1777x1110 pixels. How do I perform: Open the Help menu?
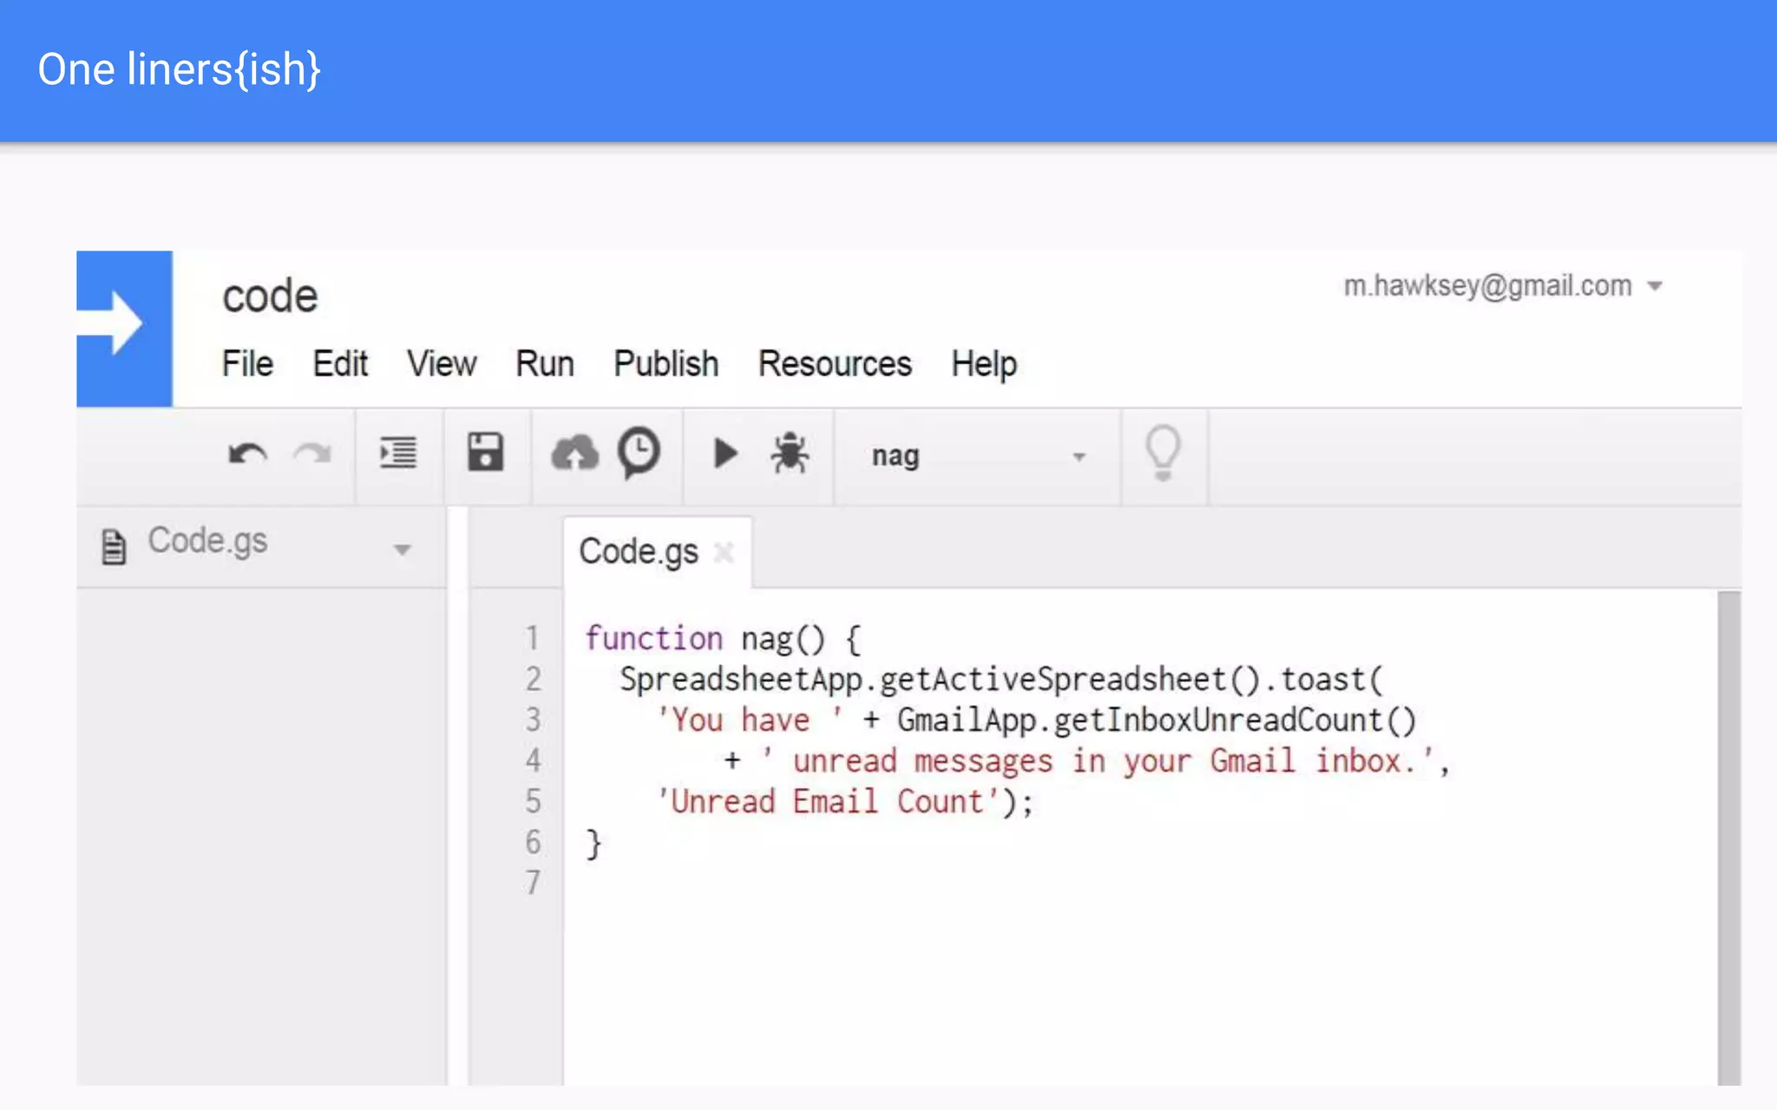pos(984,364)
